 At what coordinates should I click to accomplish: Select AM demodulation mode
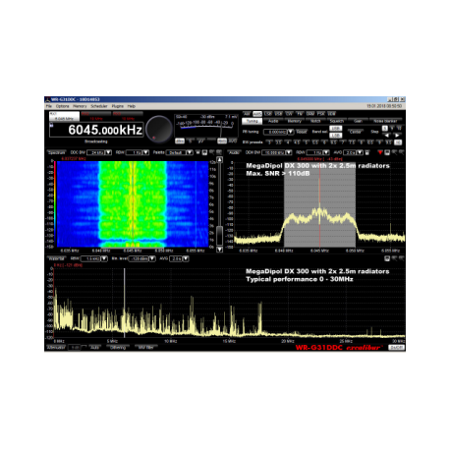247,114
